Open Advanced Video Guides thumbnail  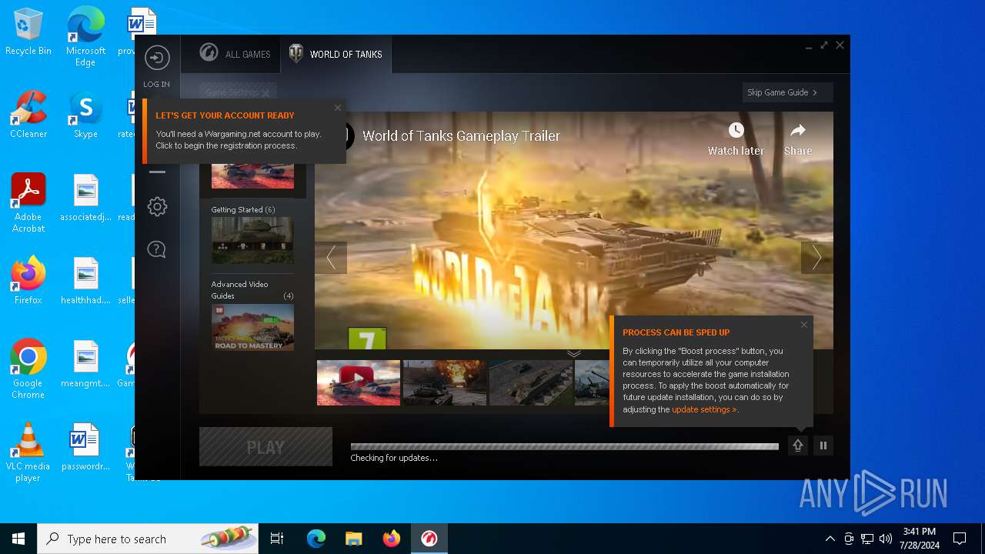coord(252,327)
